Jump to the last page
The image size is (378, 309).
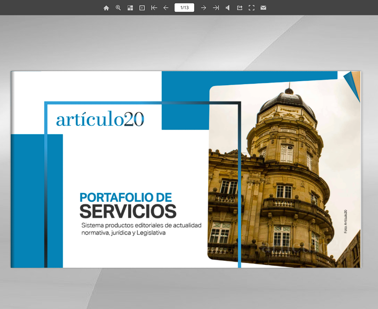pyautogui.click(x=216, y=8)
